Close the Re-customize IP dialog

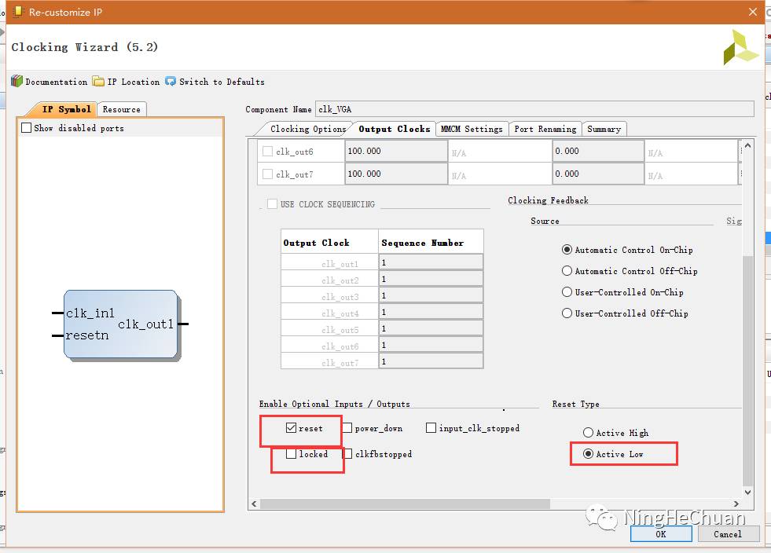pos(752,12)
